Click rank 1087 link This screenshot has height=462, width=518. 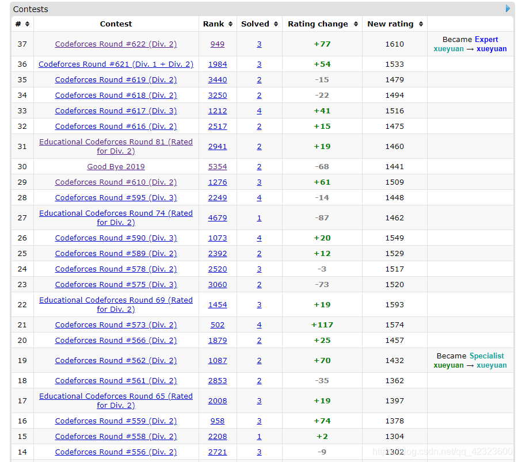pyautogui.click(x=218, y=360)
